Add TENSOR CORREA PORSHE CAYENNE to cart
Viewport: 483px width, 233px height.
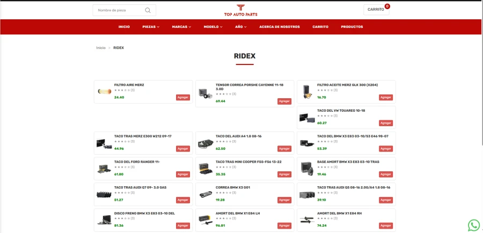[x=284, y=101]
